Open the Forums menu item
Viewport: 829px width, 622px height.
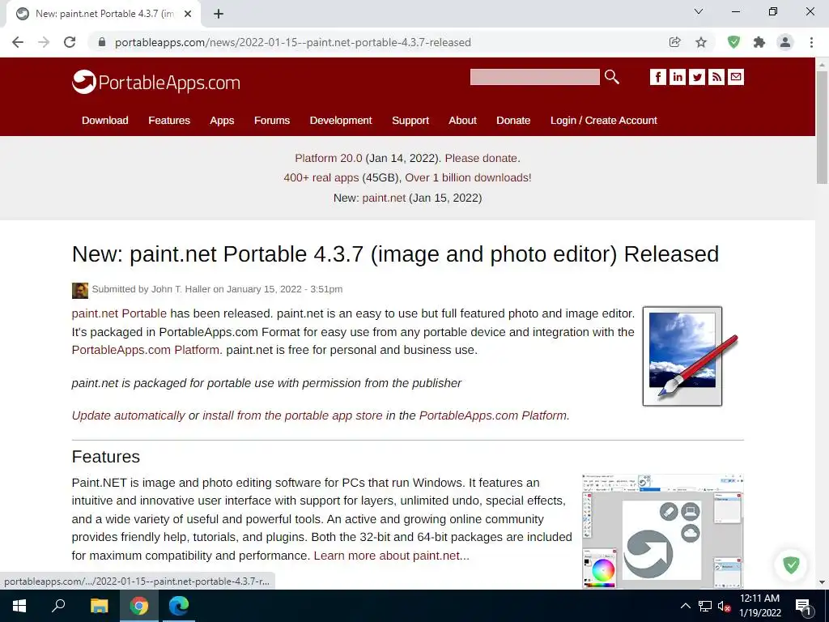click(x=272, y=121)
